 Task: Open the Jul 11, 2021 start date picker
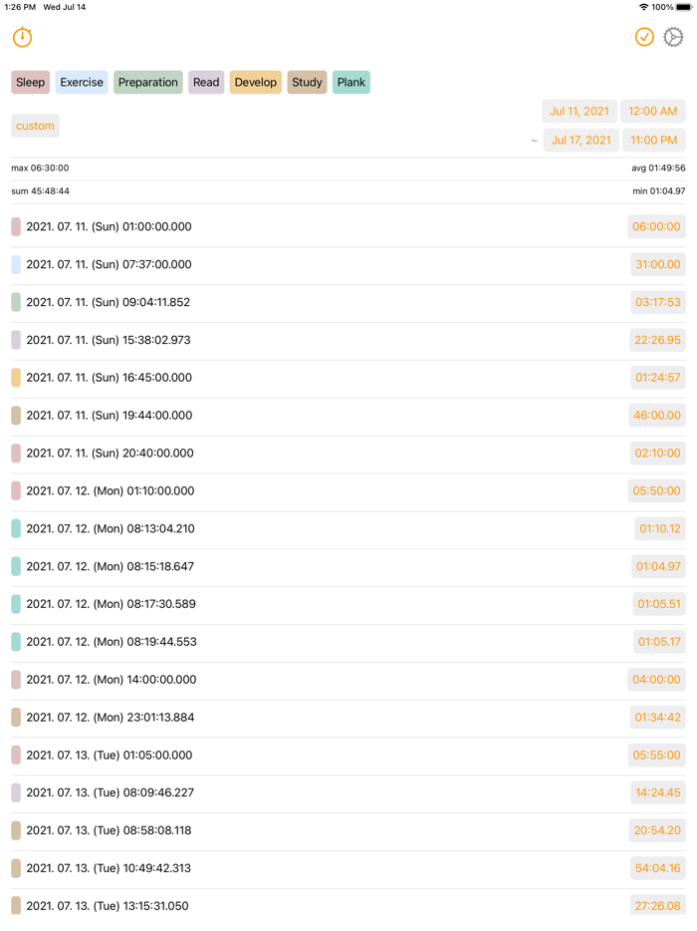[x=580, y=112]
